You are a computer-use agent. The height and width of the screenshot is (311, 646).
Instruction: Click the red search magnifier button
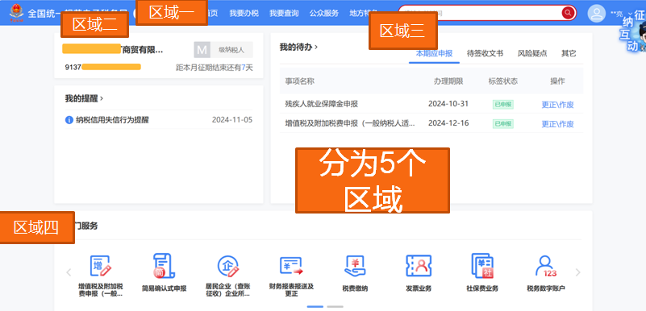click(568, 13)
